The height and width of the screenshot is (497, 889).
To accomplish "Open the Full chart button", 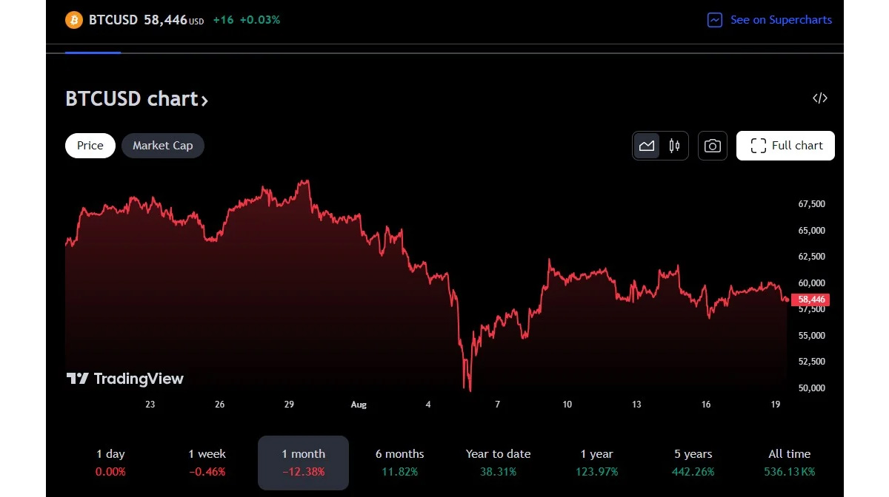I will (x=785, y=146).
